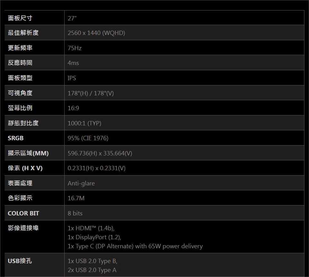Select the 像素 (H X V) label
The width and height of the screenshot is (309, 277).
coord(25,168)
